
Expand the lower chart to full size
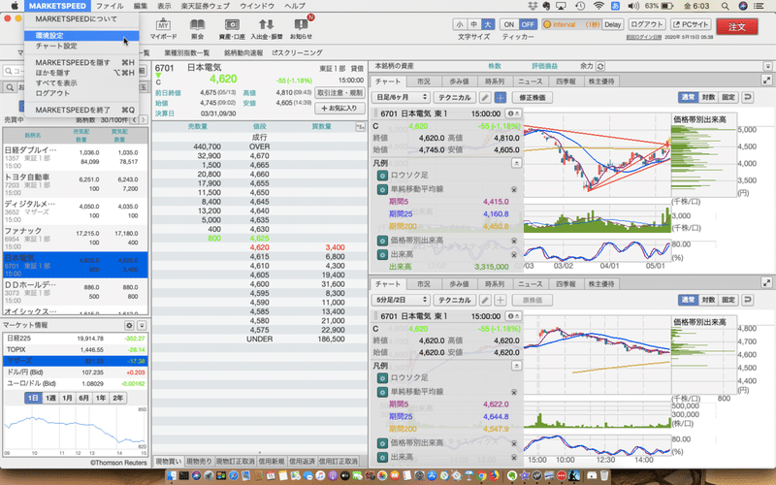point(766,283)
